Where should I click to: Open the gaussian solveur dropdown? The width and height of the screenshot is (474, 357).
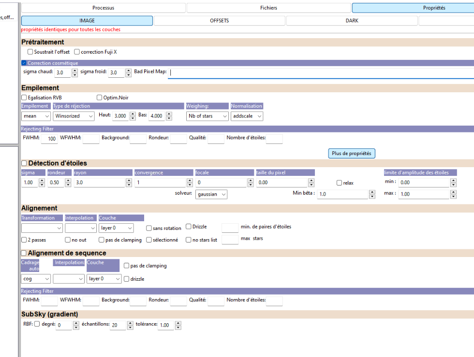[211, 194]
